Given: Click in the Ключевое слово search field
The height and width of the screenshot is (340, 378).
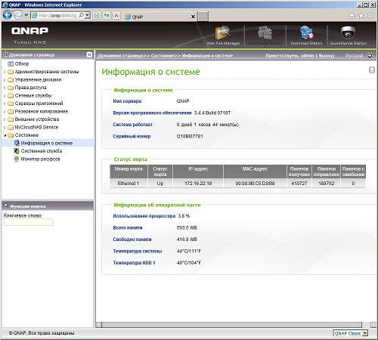Looking at the screenshot, I should click(x=29, y=222).
